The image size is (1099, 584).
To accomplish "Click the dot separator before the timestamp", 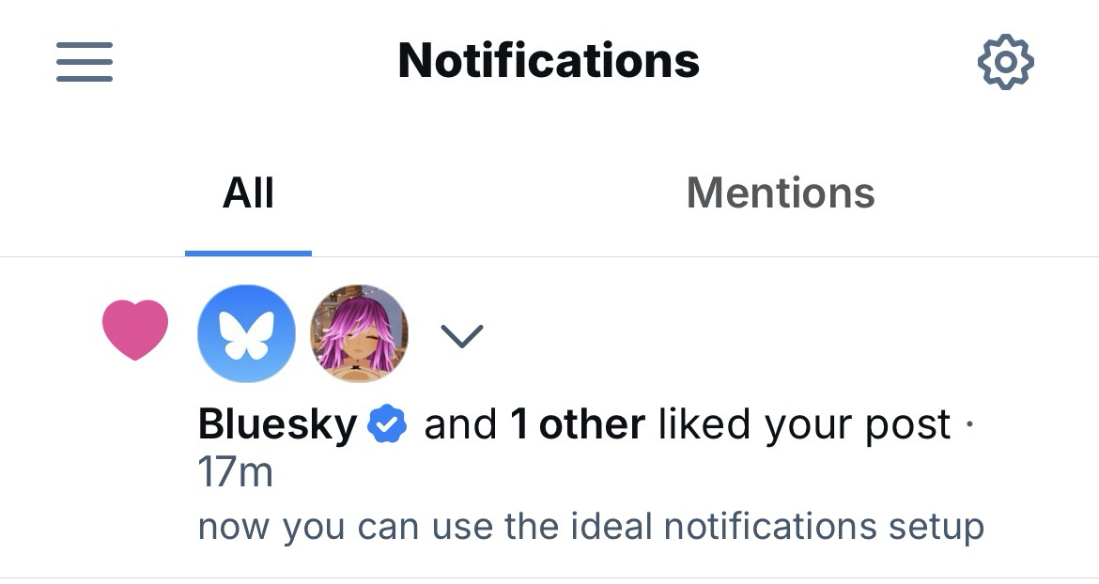I will (969, 426).
